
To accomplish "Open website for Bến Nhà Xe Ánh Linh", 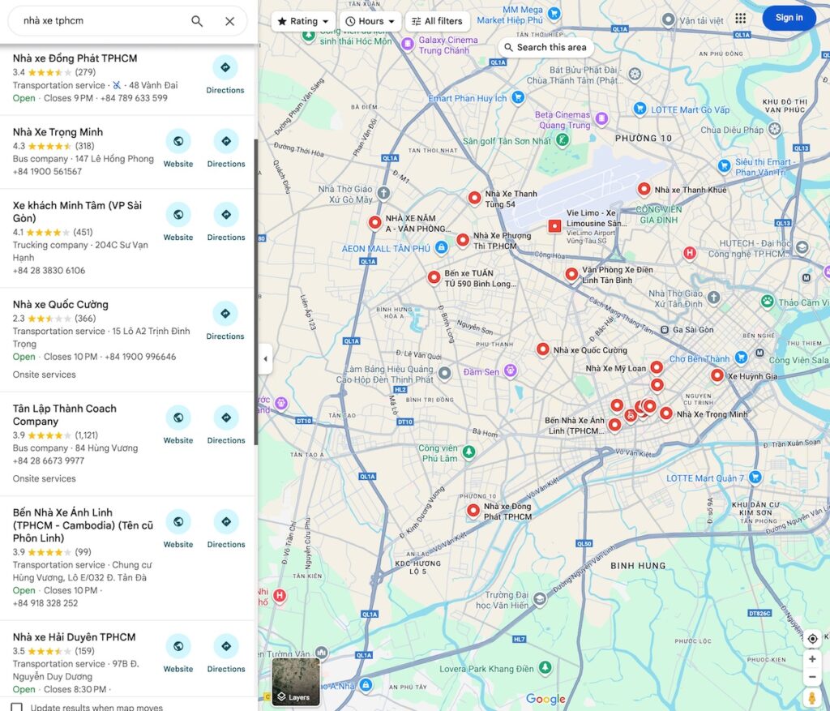I will pyautogui.click(x=178, y=530).
